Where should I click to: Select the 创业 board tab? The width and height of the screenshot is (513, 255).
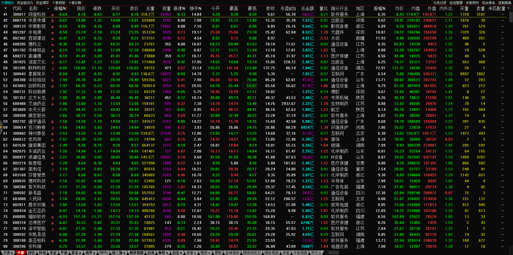32,253
